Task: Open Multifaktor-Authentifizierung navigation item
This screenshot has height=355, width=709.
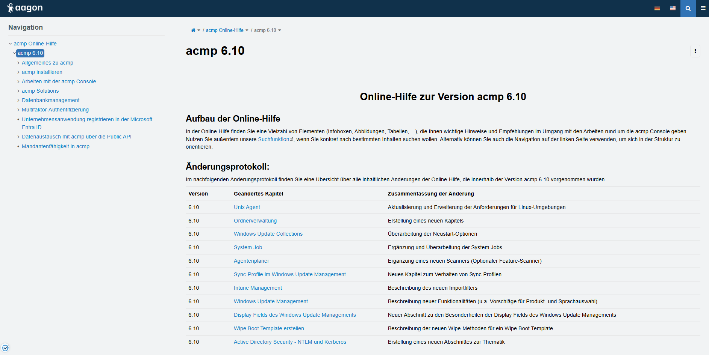Action: (x=55, y=110)
